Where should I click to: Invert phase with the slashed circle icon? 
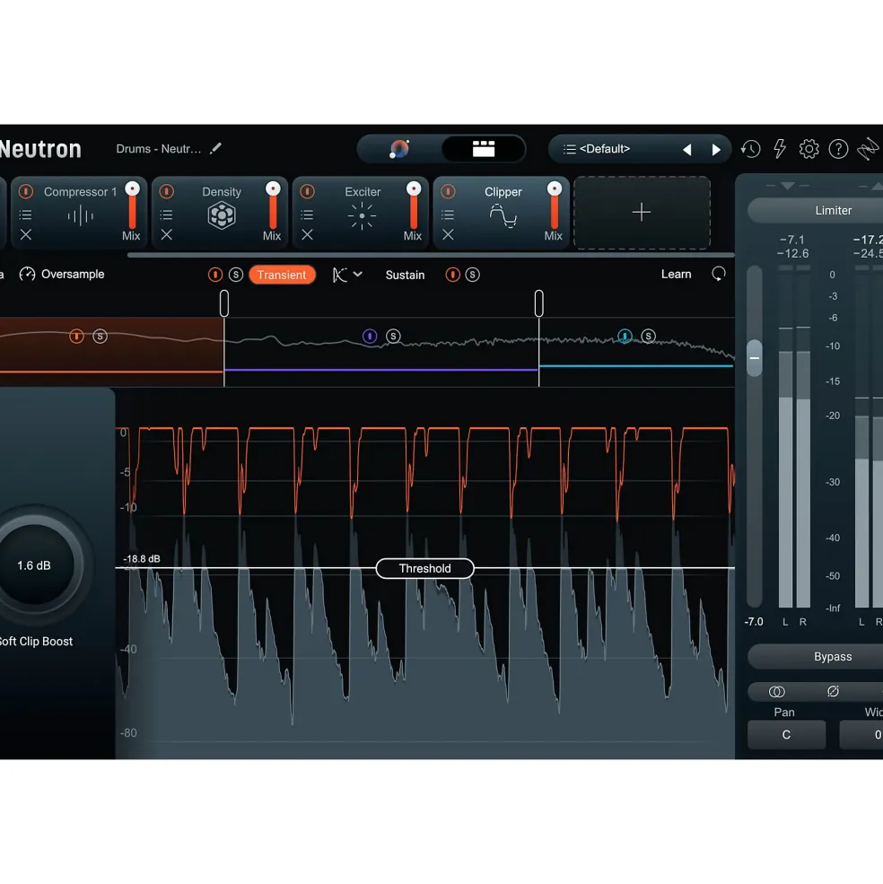[833, 691]
